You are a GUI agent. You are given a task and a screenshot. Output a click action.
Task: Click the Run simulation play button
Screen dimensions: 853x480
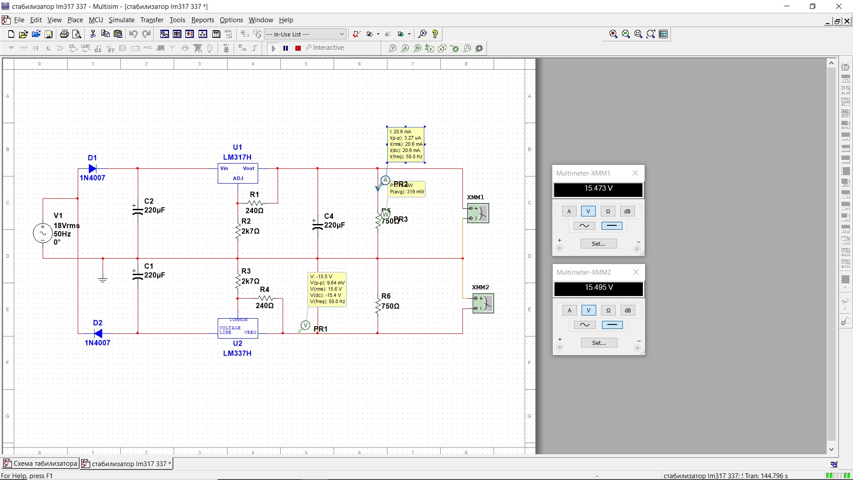274,48
